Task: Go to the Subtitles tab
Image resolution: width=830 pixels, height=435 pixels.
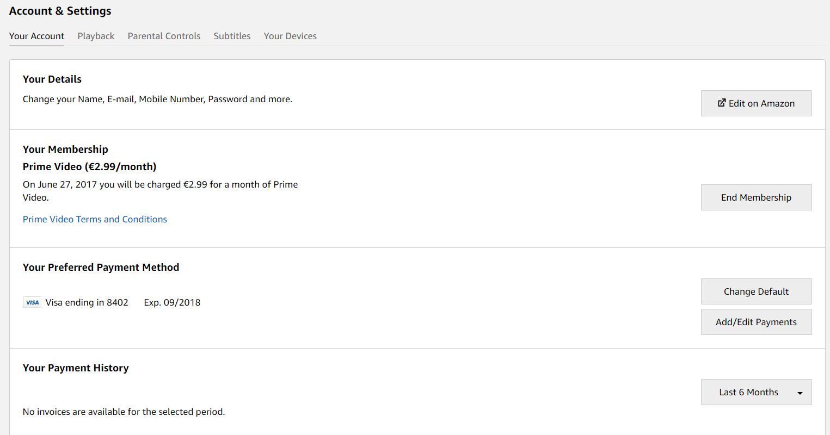Action: point(232,36)
